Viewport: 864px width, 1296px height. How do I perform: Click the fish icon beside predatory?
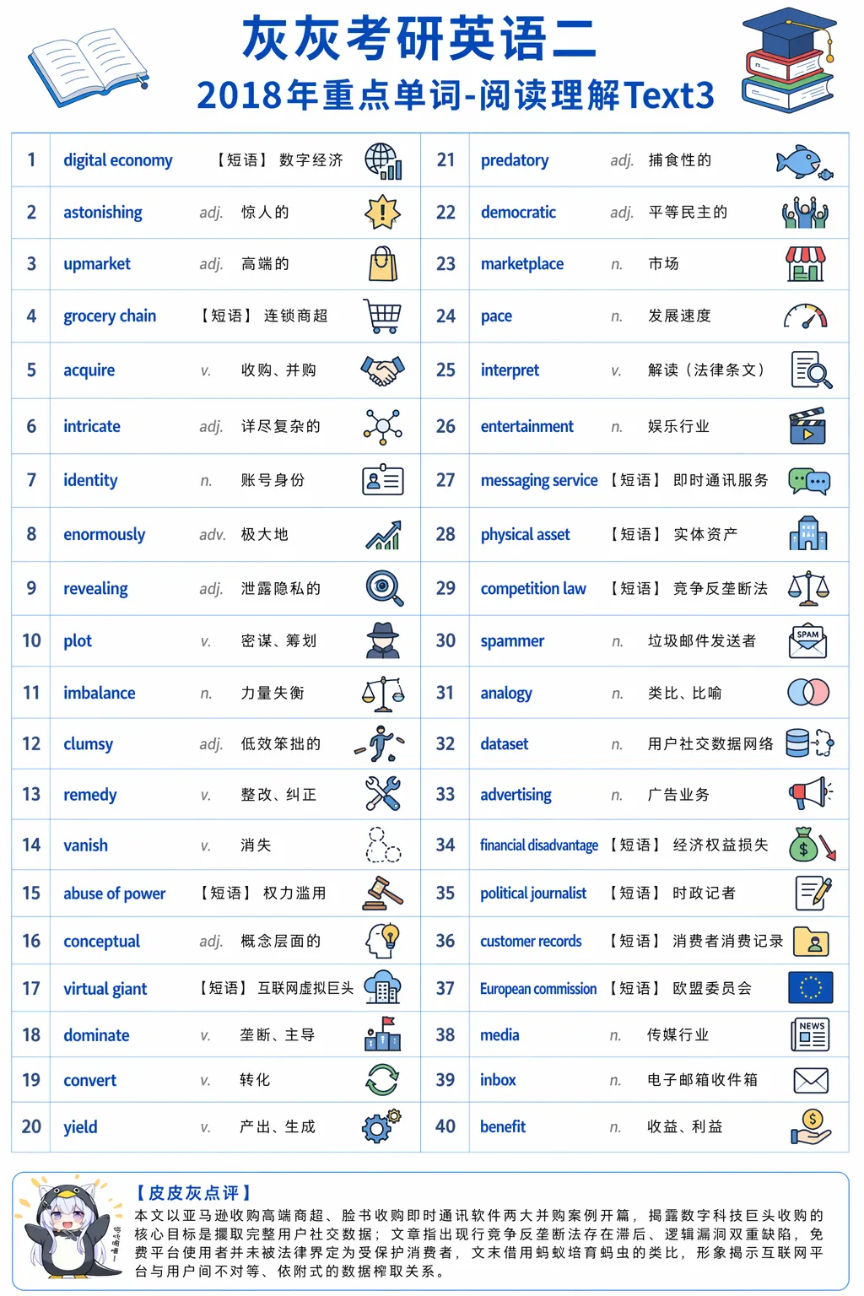tap(805, 162)
